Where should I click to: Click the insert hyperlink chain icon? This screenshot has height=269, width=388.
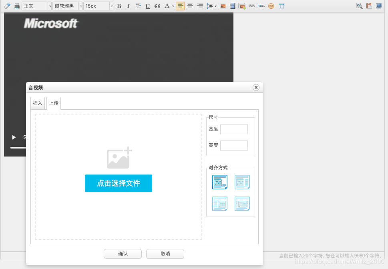251,6
